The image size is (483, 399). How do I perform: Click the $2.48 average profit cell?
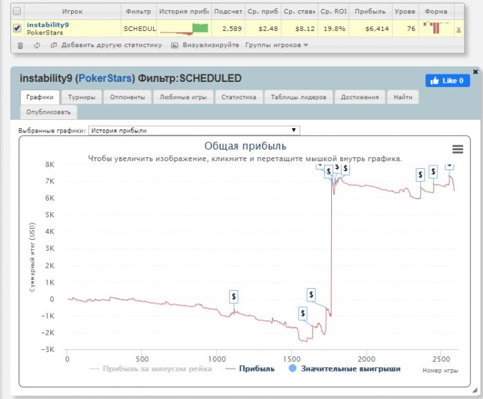coord(263,29)
